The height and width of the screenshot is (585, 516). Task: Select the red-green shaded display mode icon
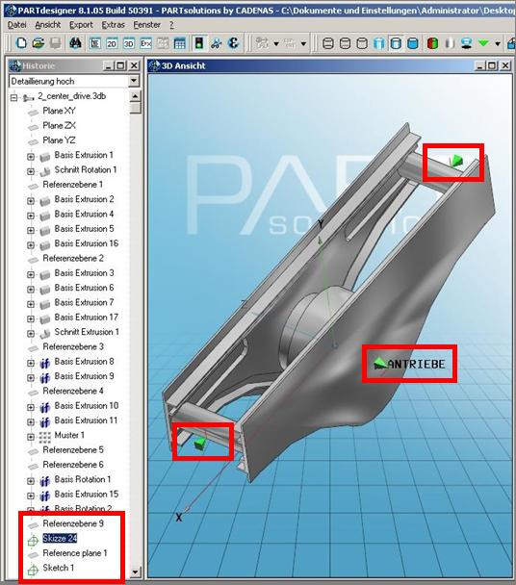(x=432, y=43)
